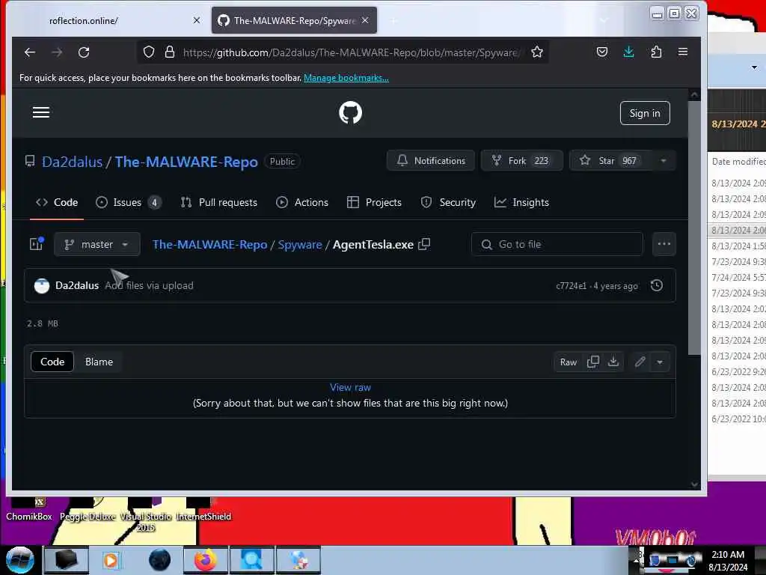Copy the AgentTesla.exe file path
The width and height of the screenshot is (766, 575).
click(424, 244)
